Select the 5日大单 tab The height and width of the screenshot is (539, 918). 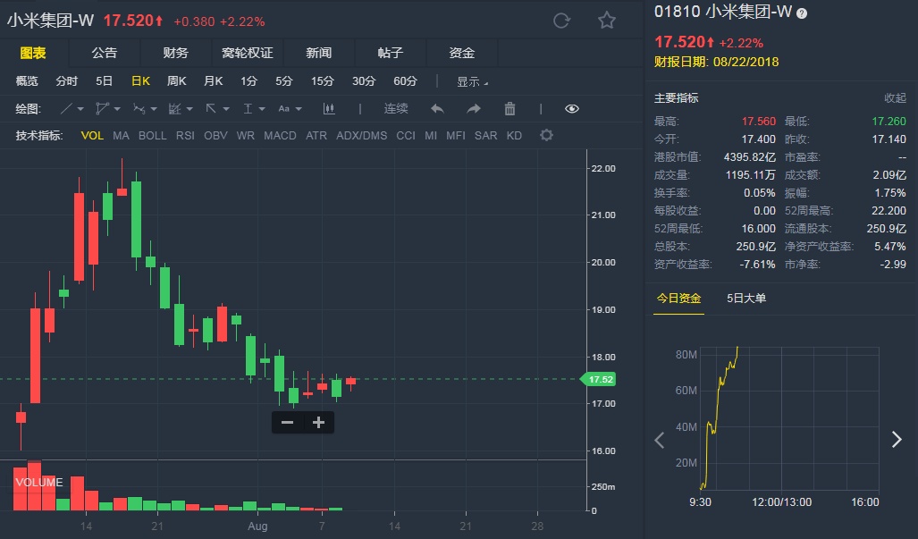pos(746,299)
